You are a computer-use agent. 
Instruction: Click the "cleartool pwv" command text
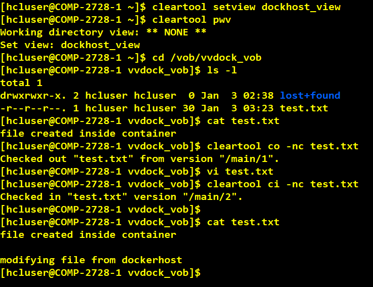189,20
